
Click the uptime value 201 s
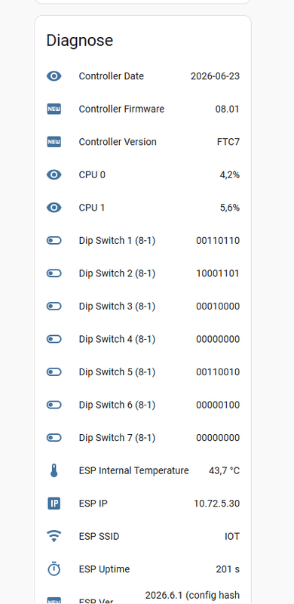tap(228, 569)
